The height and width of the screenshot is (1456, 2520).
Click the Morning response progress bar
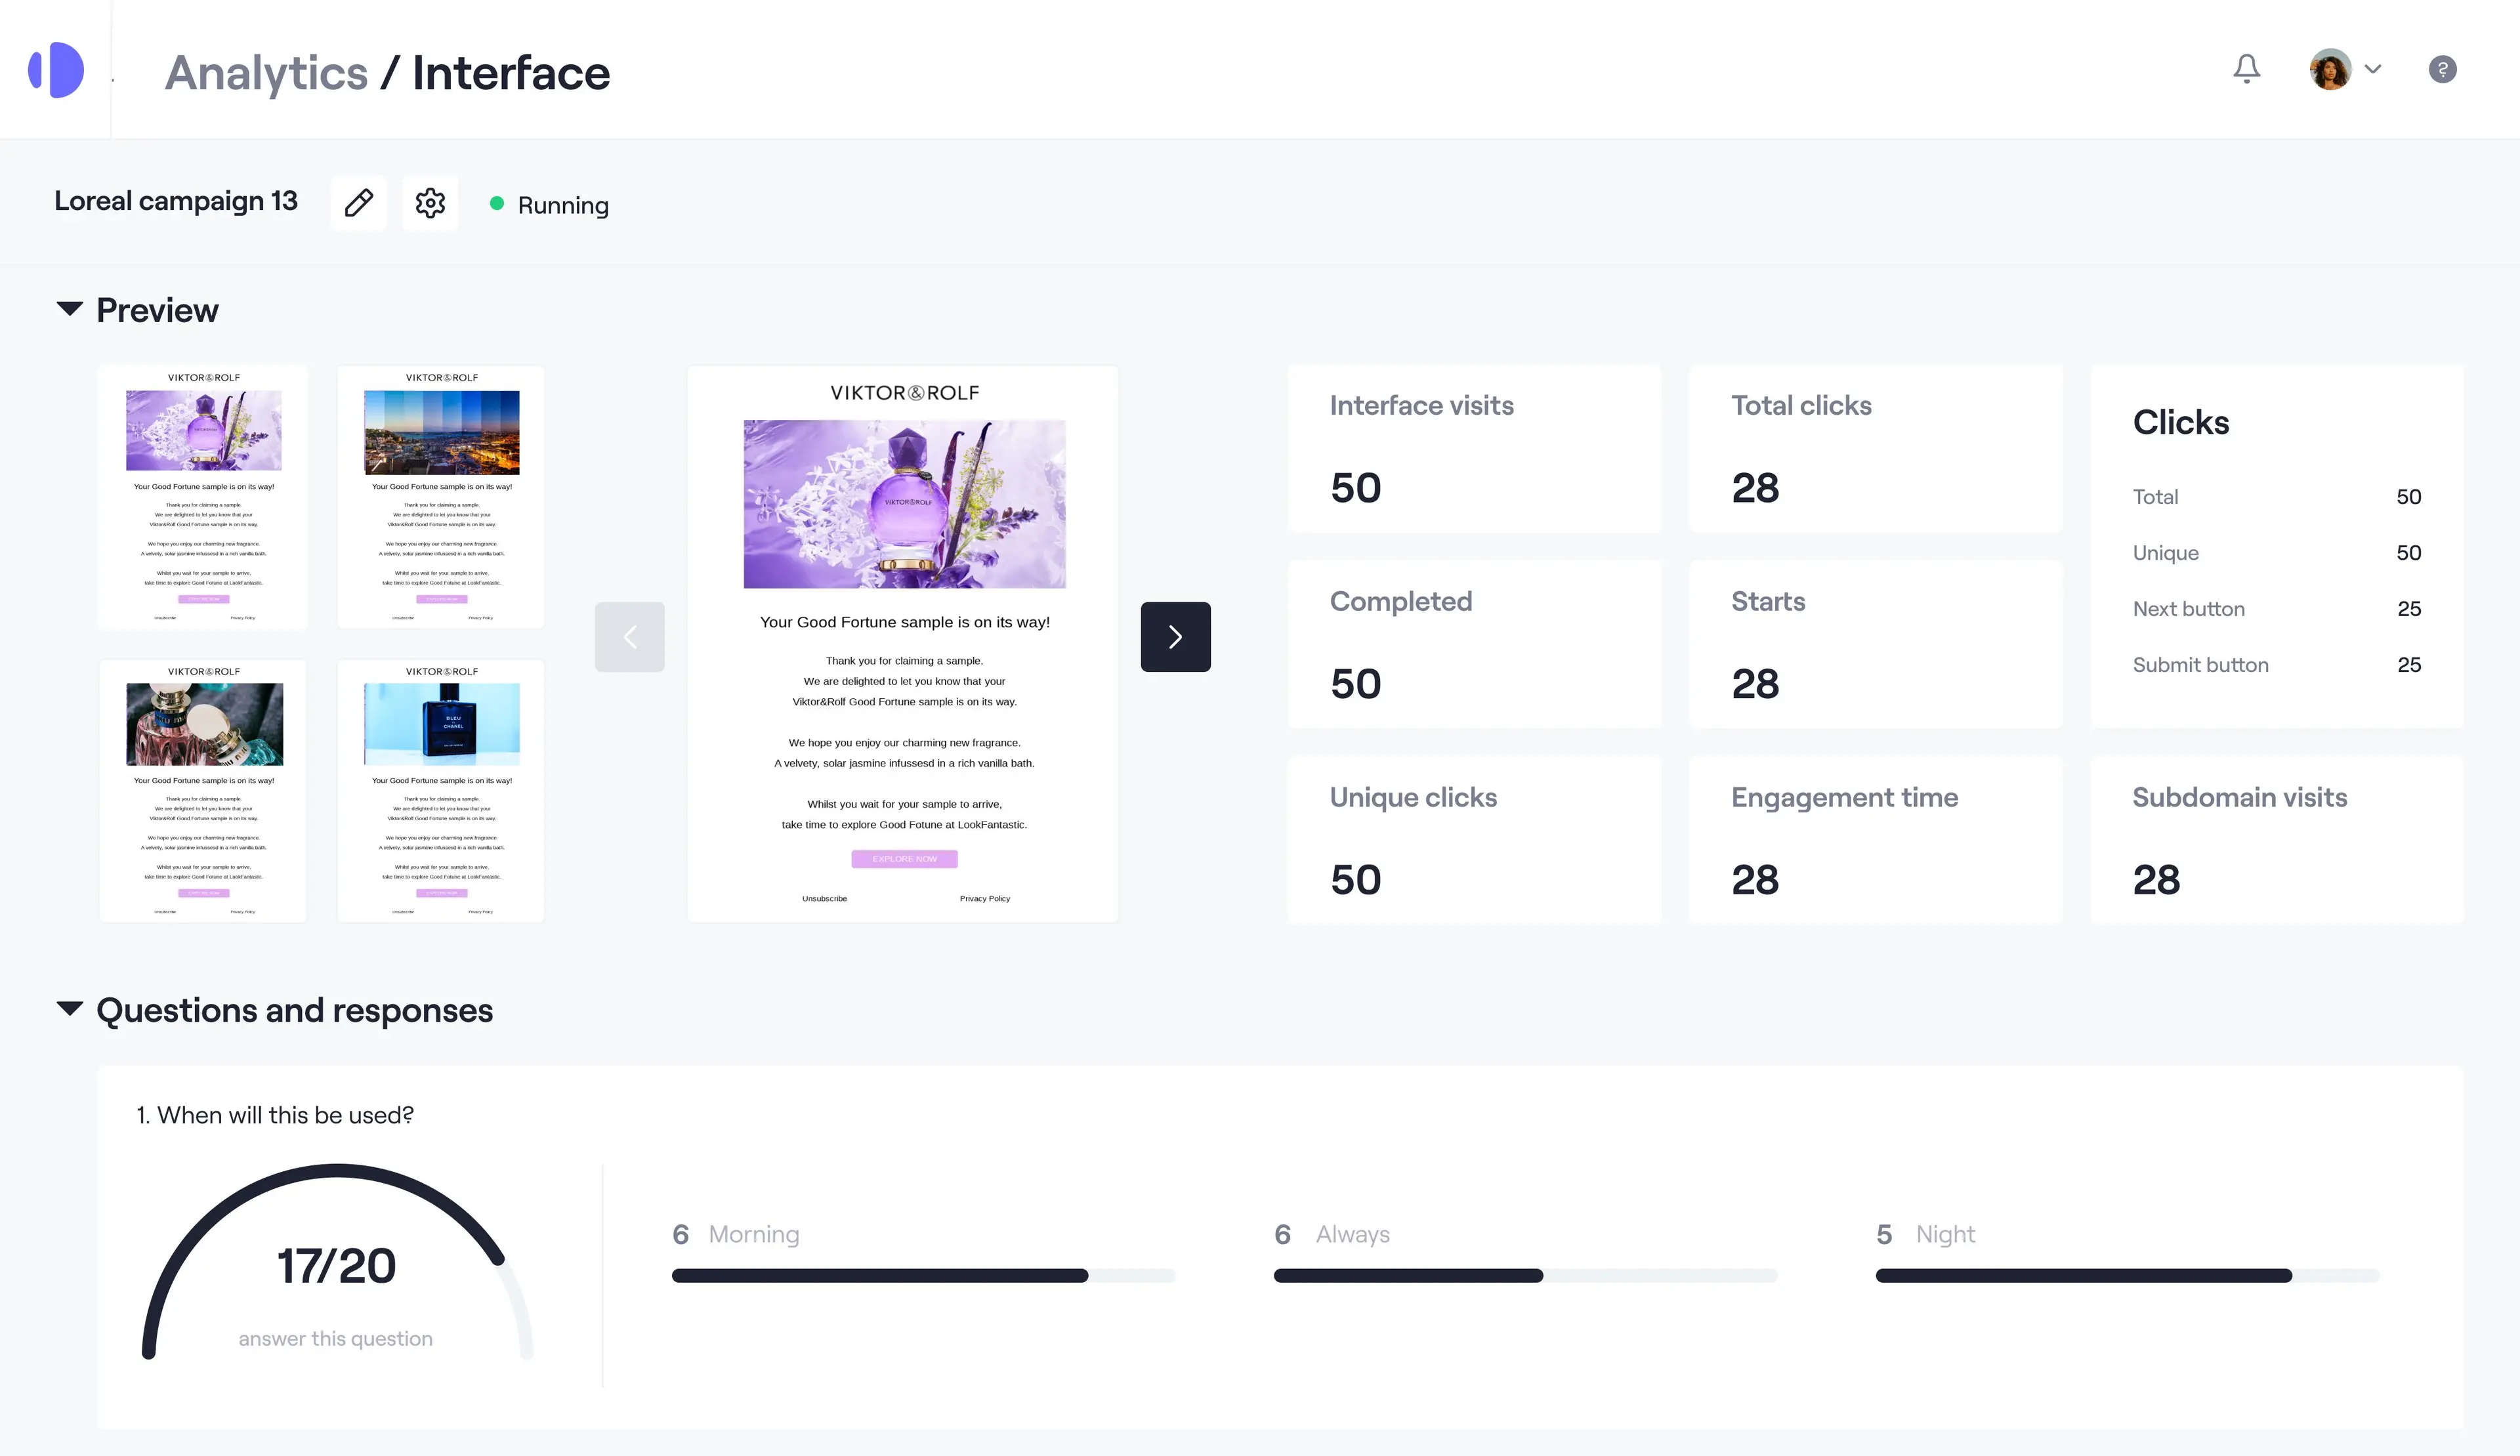coord(923,1276)
